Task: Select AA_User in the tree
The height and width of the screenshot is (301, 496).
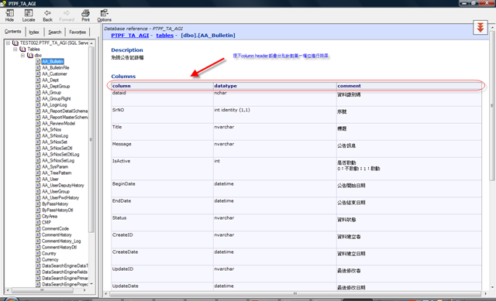Action: click(x=50, y=179)
